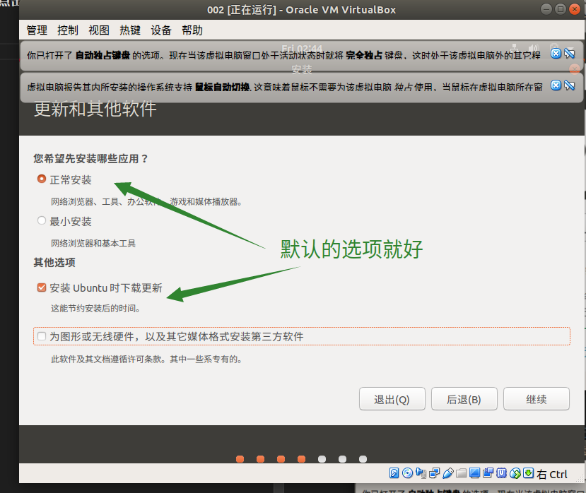The height and width of the screenshot is (493, 586).
Task: Dismiss the keyboard auto-capture notification
Action: (556, 54)
